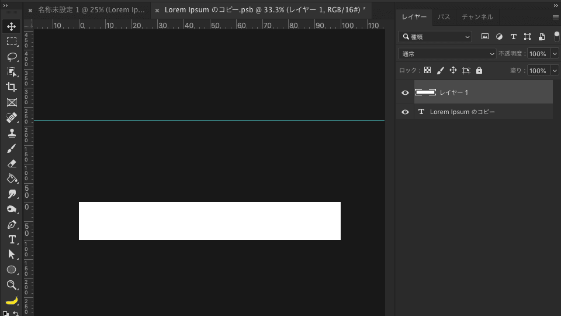This screenshot has height=316, width=561.
Task: Select the Smudge tool
Action: coord(12,194)
